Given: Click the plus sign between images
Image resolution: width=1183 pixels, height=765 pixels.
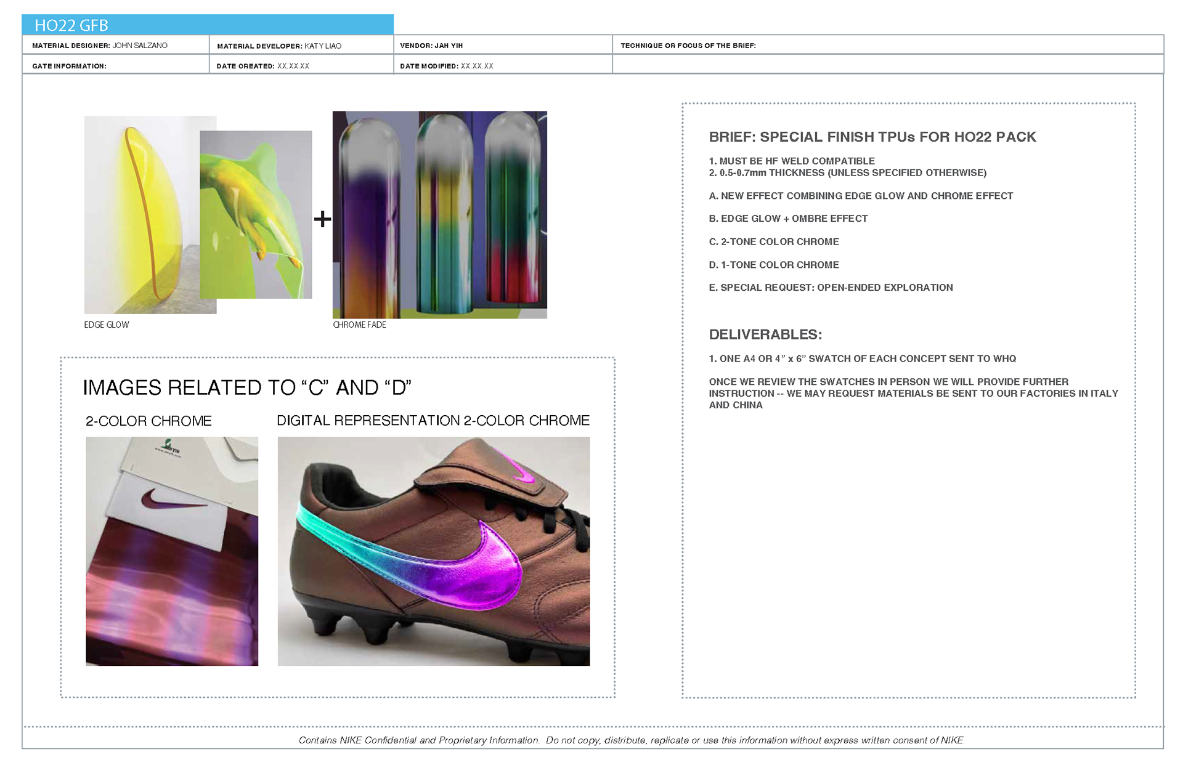Looking at the screenshot, I should tap(322, 219).
